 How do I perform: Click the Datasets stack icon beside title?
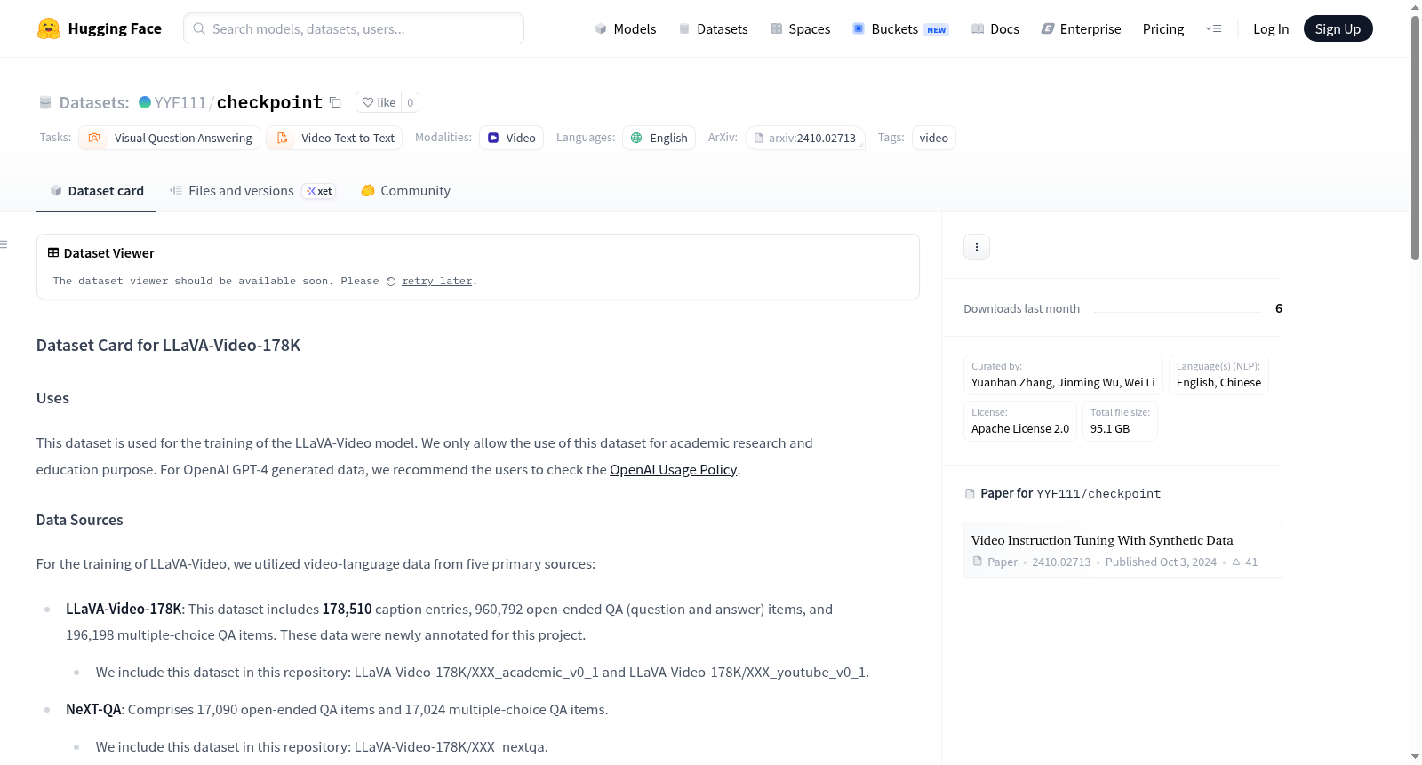(45, 102)
